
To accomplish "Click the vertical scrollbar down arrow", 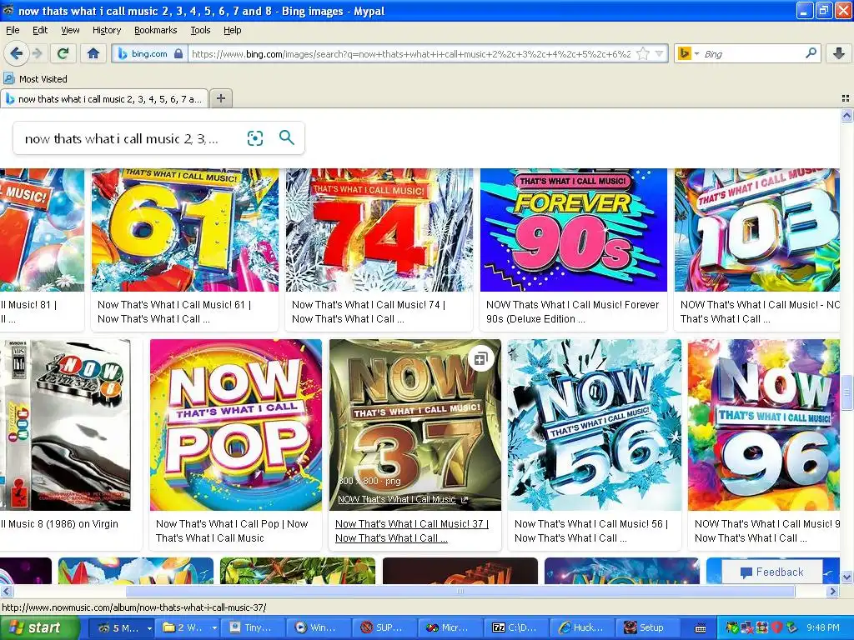I will point(846,577).
